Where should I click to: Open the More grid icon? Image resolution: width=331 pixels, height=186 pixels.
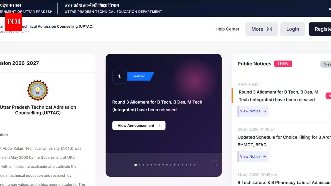coord(269,29)
